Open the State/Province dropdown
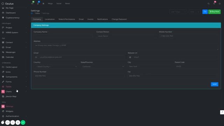Viewport: 224px width, 126px height. coord(103,66)
